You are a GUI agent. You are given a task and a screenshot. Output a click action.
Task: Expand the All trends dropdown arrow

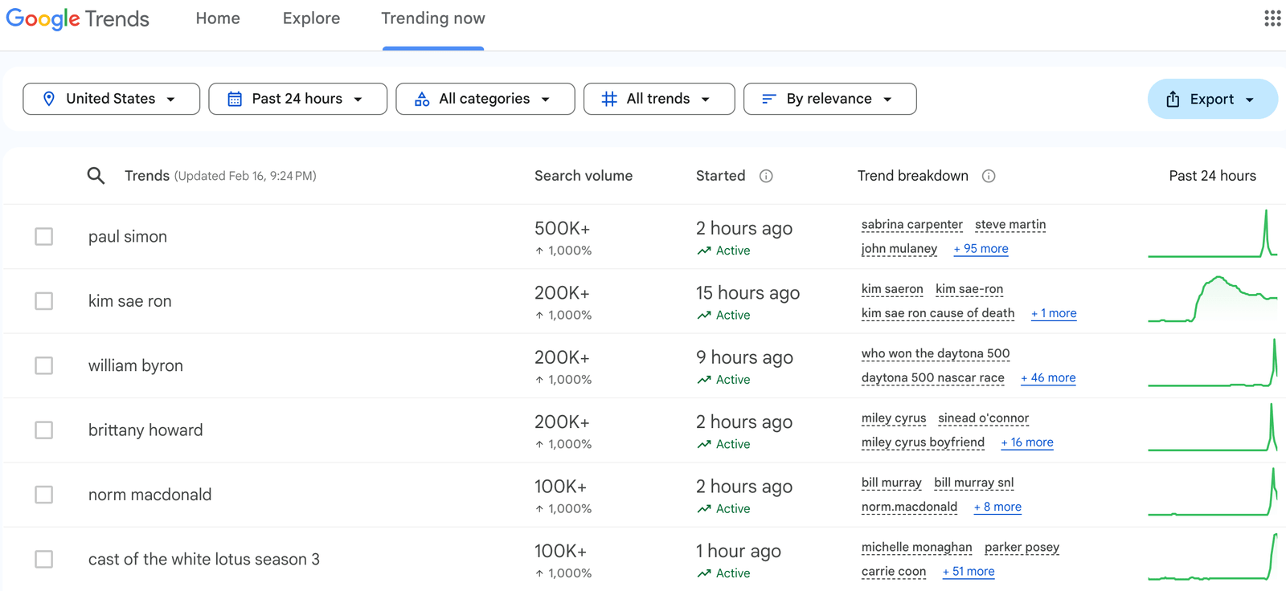(705, 100)
